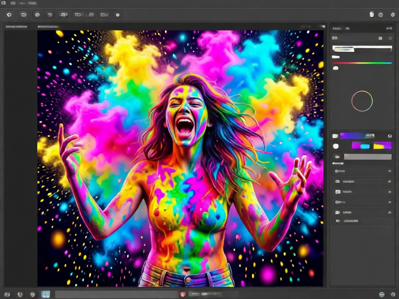Click the third icon in bottom-left status bar

pyautogui.click(x=32, y=294)
